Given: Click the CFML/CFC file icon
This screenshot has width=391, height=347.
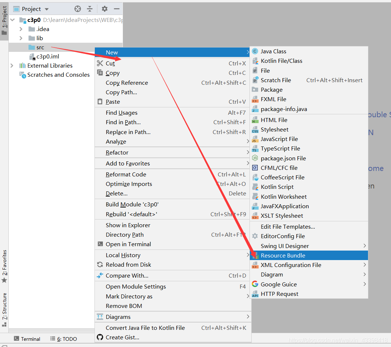Looking at the screenshot, I should coord(255,168).
